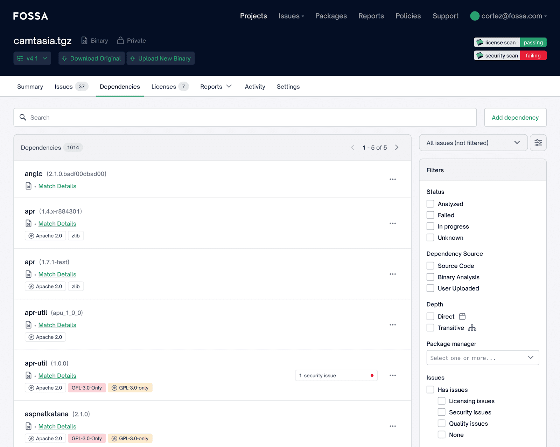Open the Package manager select box

[x=482, y=358]
